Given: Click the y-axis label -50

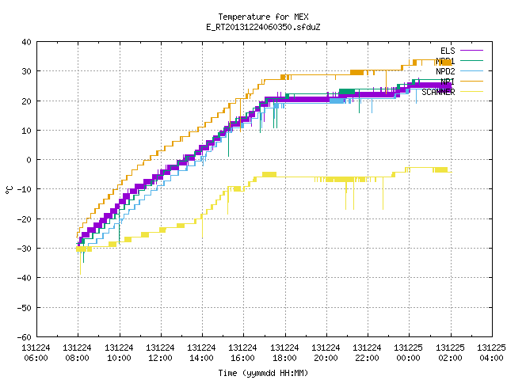Looking at the screenshot, I should point(25,308).
